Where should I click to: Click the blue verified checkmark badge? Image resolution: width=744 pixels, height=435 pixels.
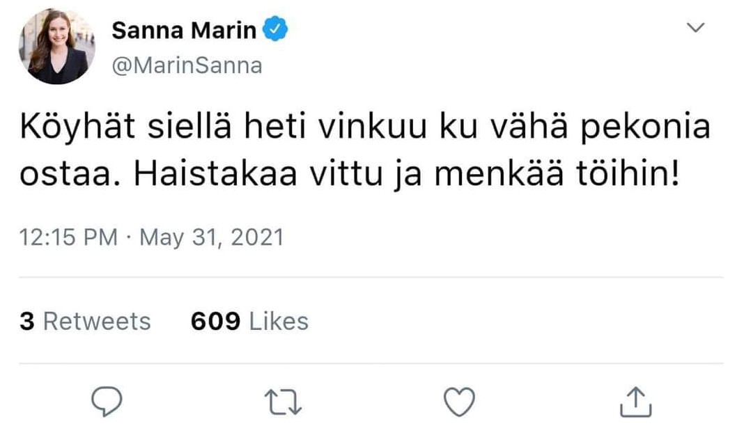[276, 30]
